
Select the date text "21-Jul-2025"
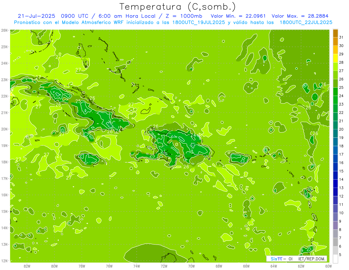pyautogui.click(x=37, y=16)
